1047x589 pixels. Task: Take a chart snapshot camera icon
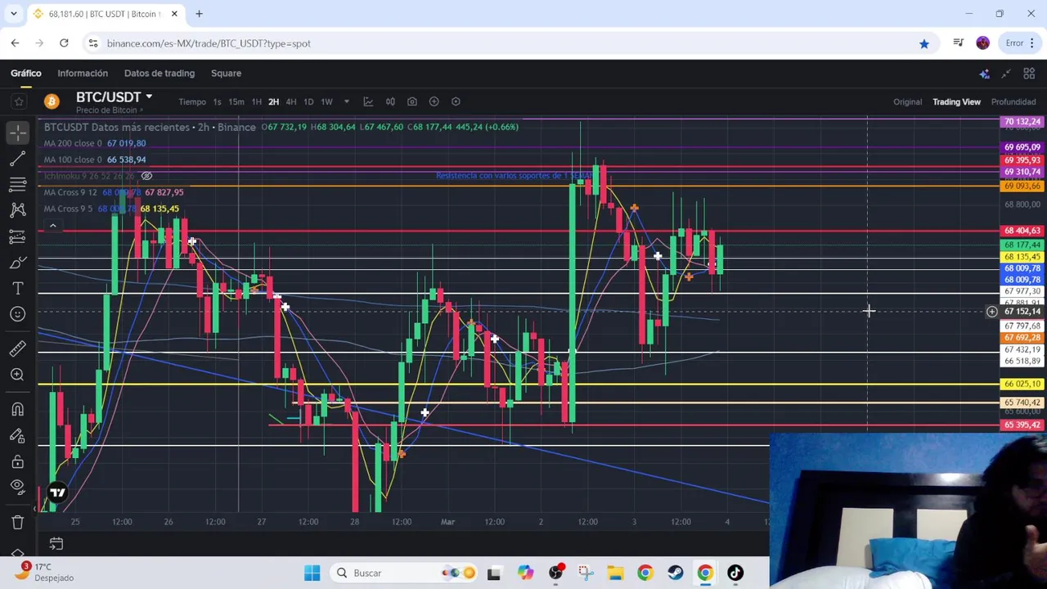click(x=412, y=101)
